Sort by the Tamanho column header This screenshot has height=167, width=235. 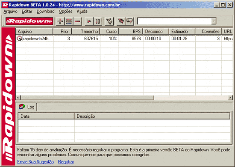click(86, 31)
